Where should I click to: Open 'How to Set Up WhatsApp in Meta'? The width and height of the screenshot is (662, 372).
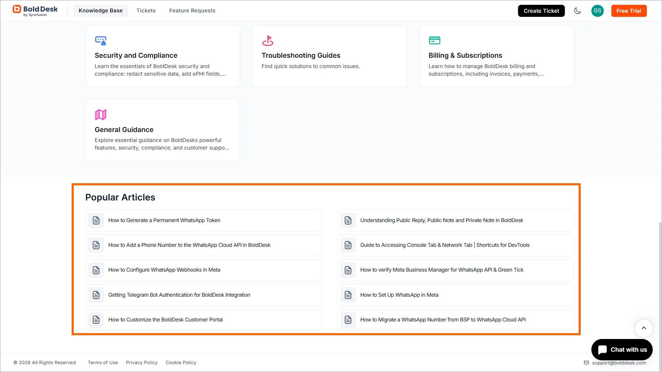point(455,295)
